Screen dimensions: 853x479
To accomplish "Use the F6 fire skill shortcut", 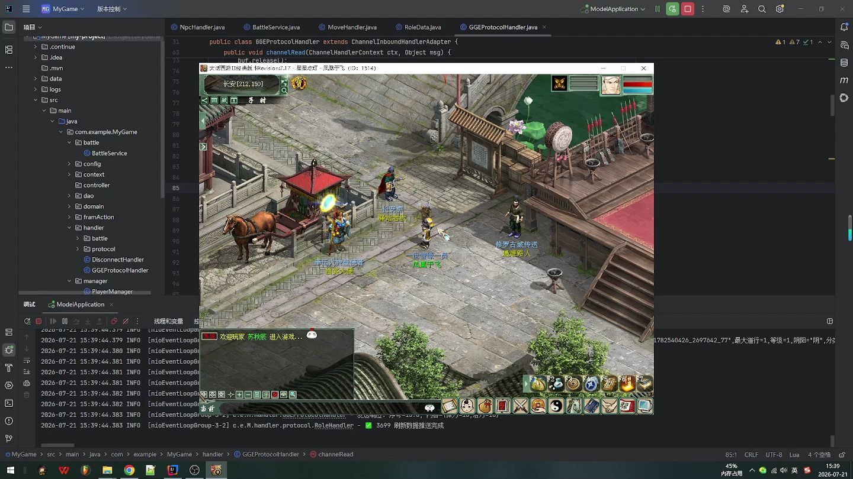I will click(x=626, y=384).
